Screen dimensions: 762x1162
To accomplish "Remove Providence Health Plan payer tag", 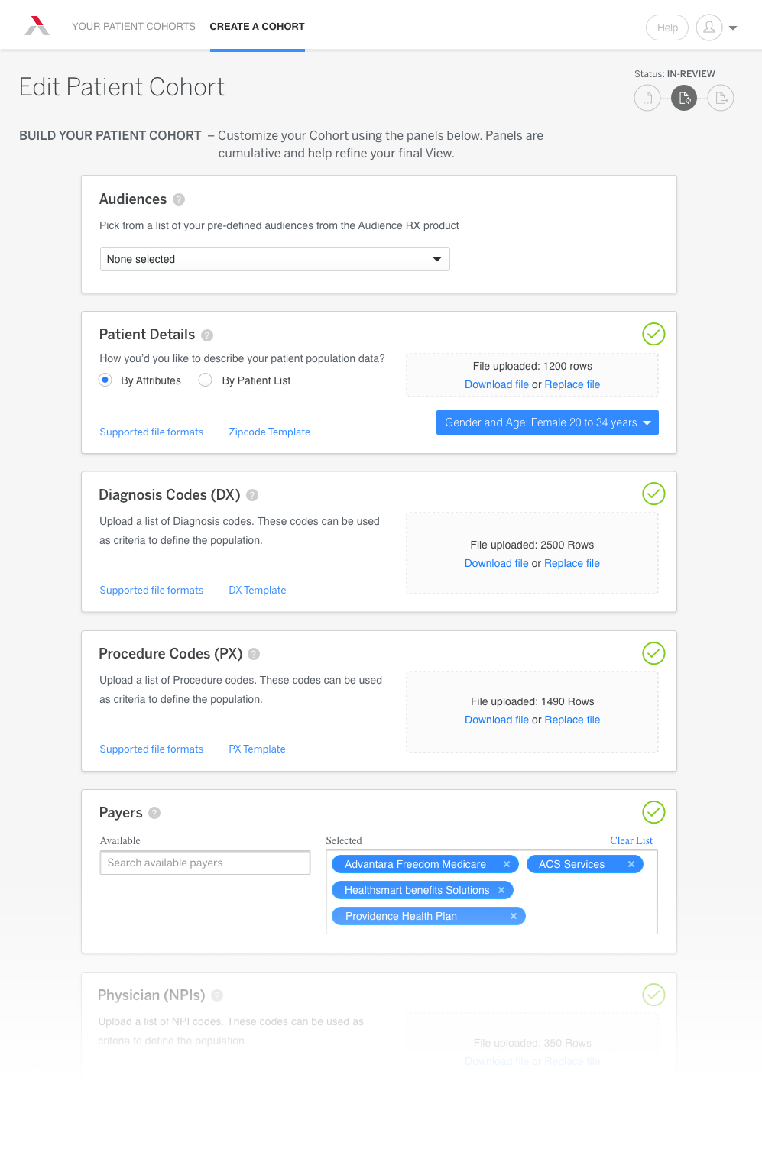I will click(514, 916).
